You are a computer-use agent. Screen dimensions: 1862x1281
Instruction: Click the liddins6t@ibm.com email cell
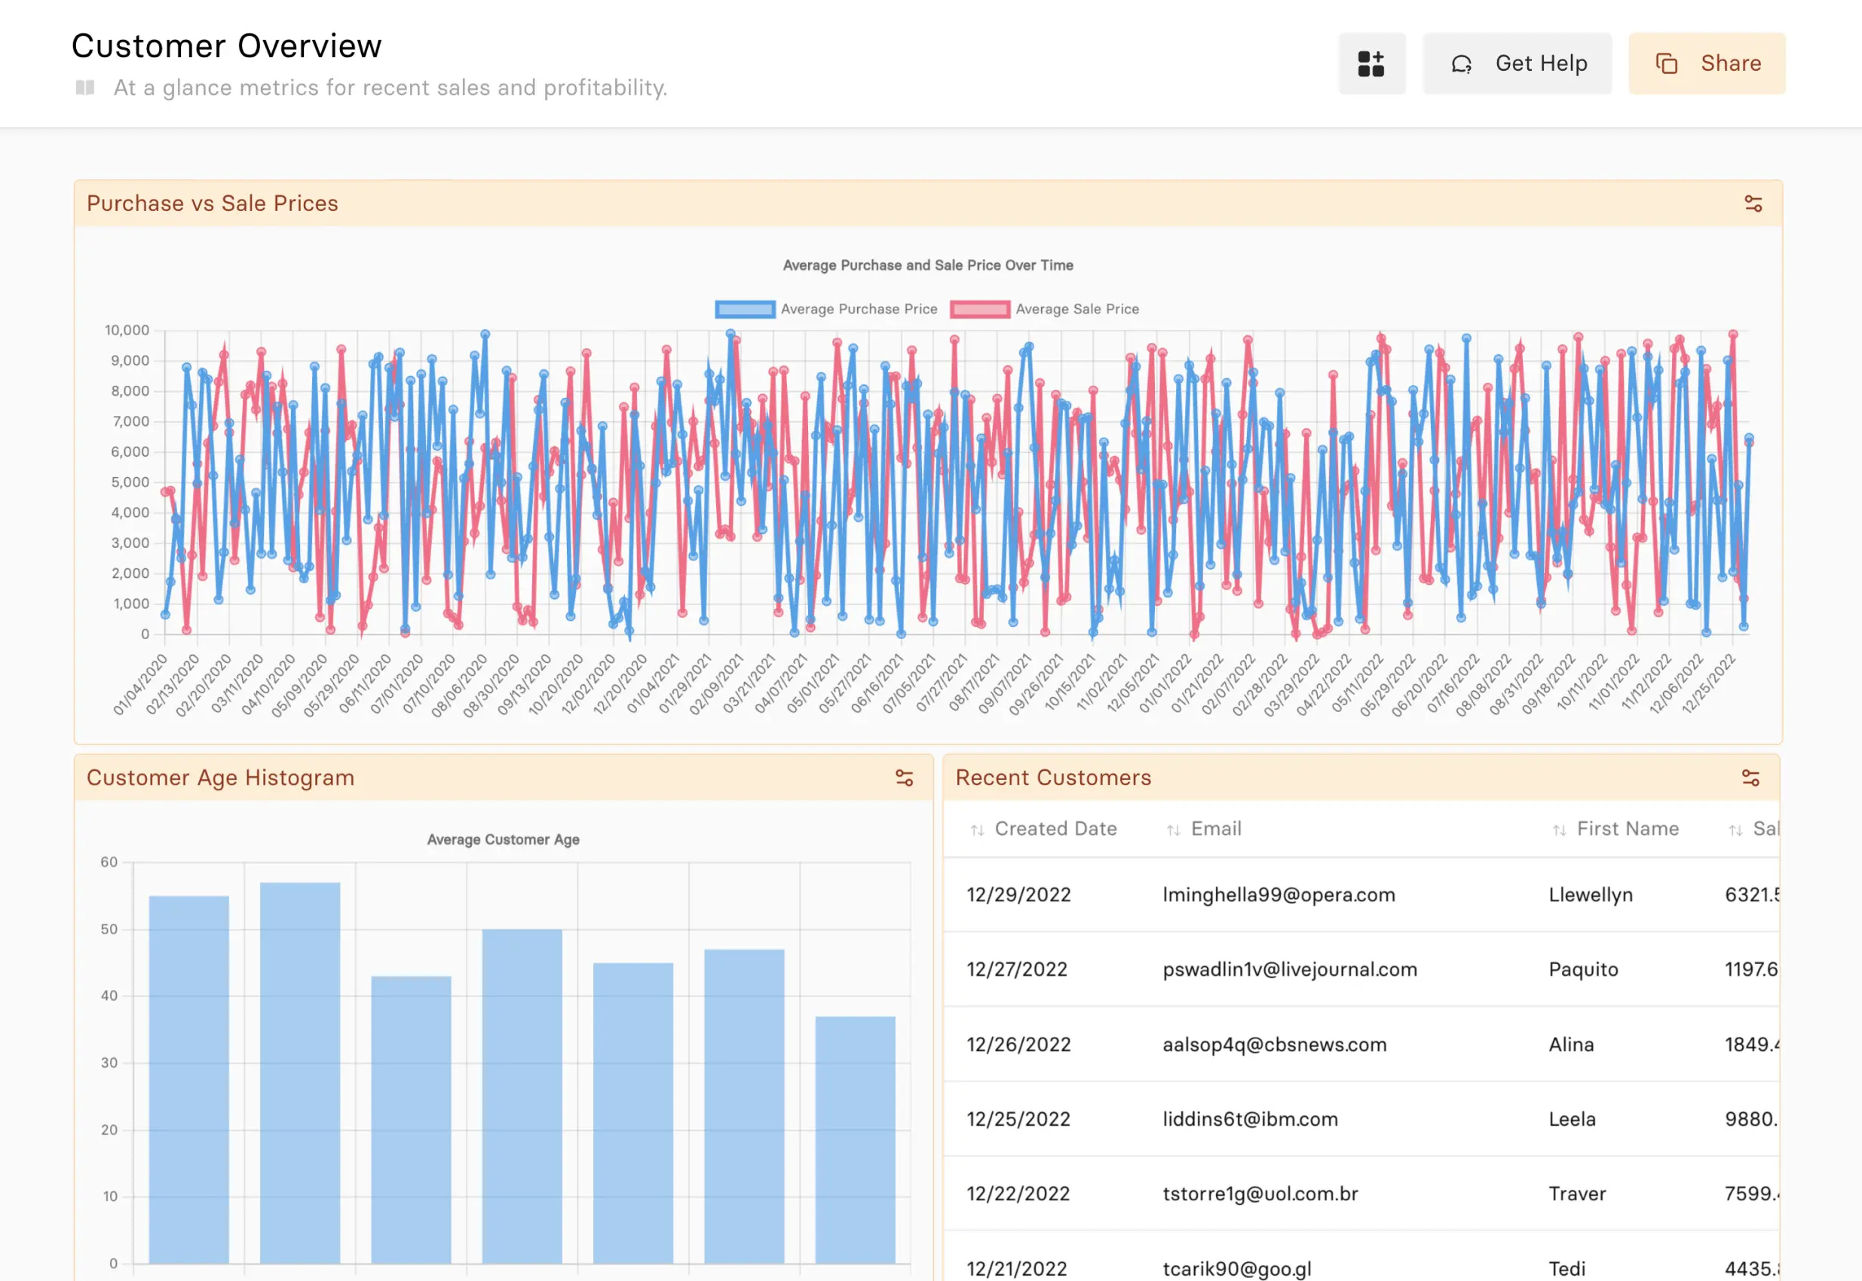[1249, 1119]
